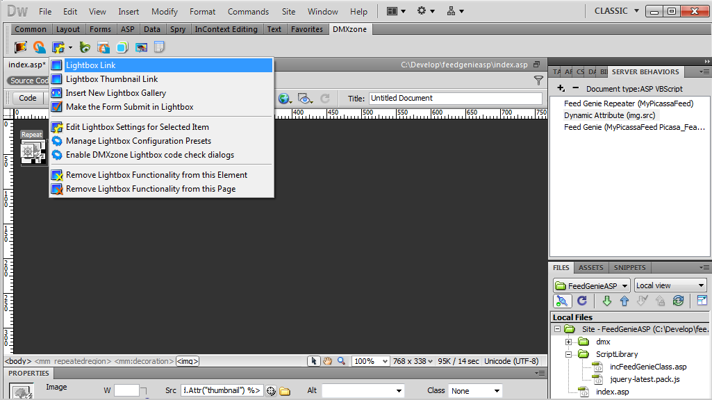The width and height of the screenshot is (712, 400).
Task: Open the Workspace layout dropdown icon
Action: [x=396, y=11]
